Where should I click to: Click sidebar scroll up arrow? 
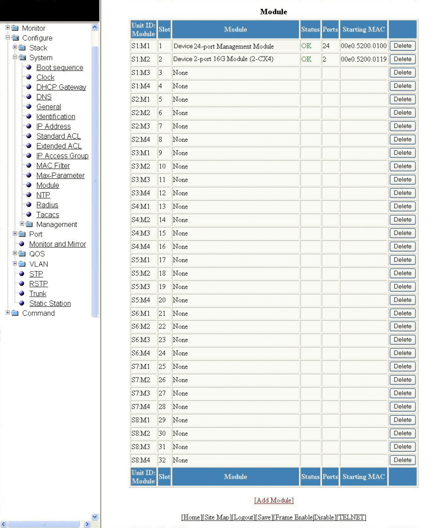(x=95, y=28)
